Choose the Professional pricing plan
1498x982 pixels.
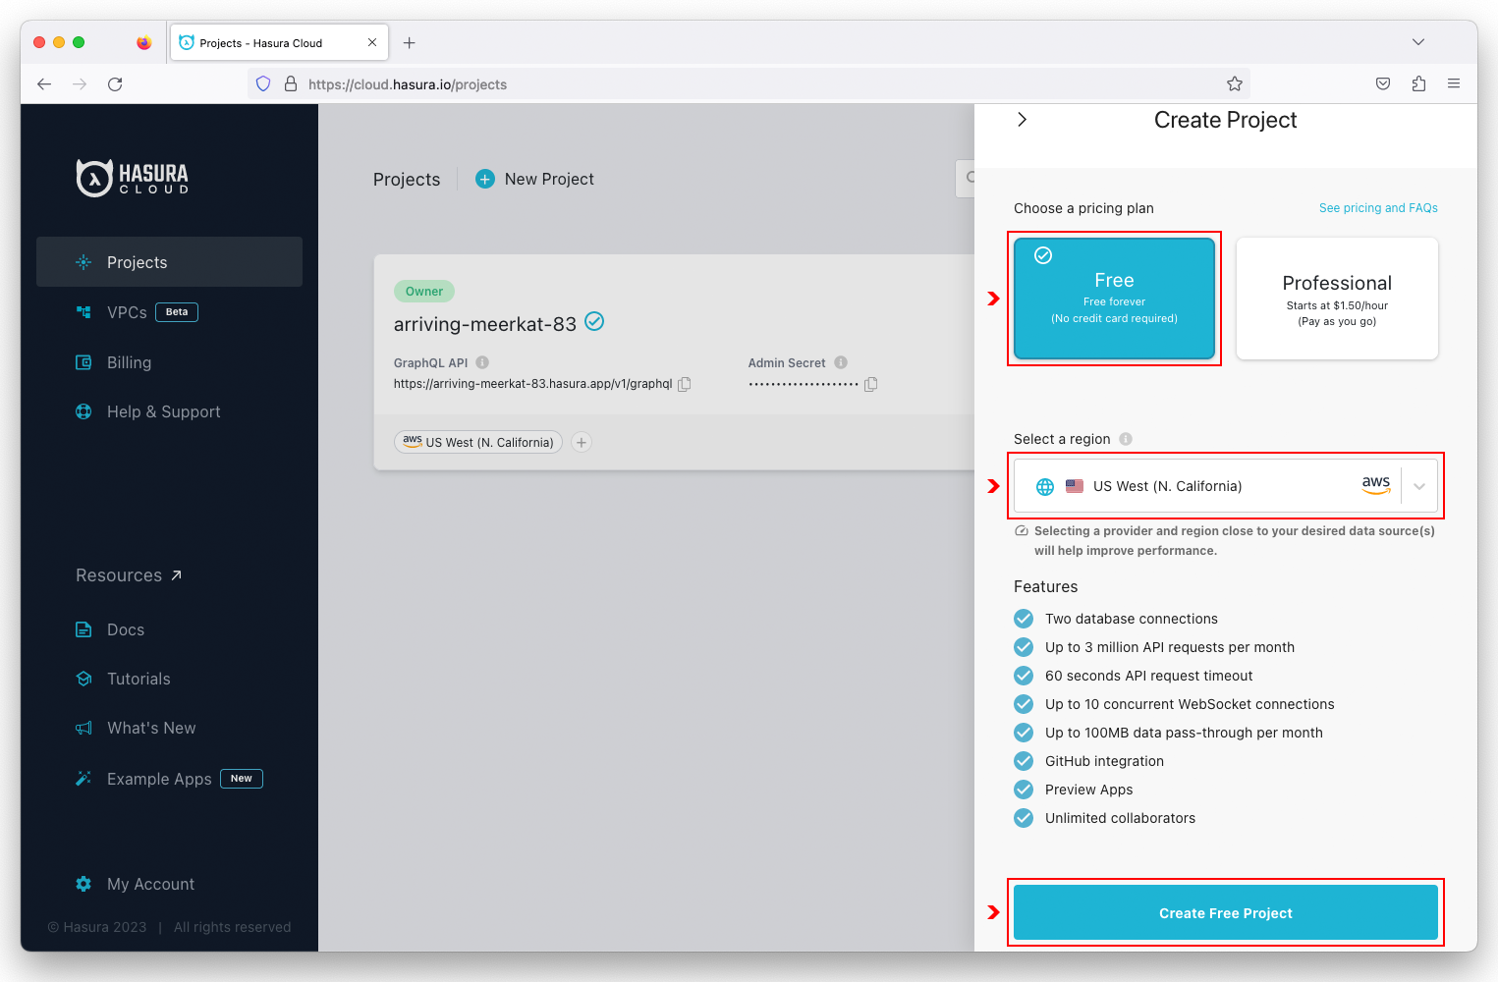click(x=1337, y=299)
